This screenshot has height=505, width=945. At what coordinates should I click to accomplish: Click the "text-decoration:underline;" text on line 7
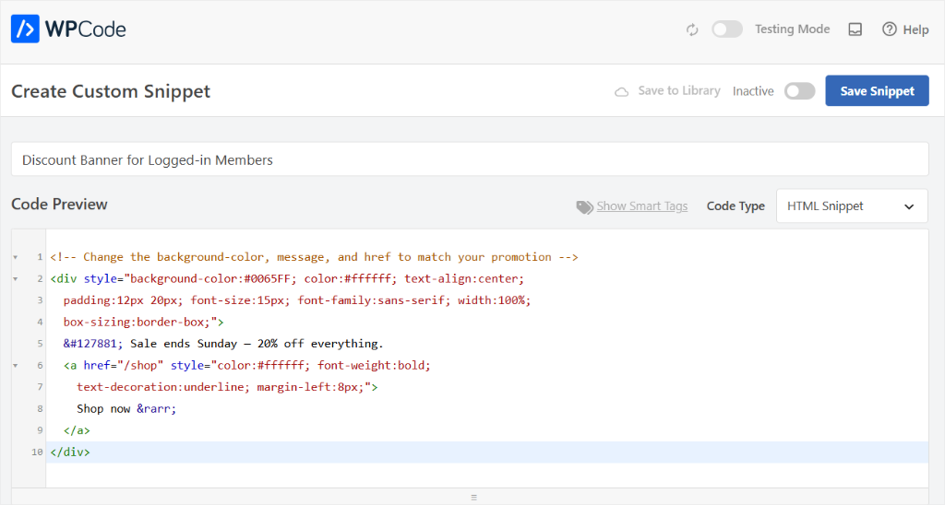(163, 387)
